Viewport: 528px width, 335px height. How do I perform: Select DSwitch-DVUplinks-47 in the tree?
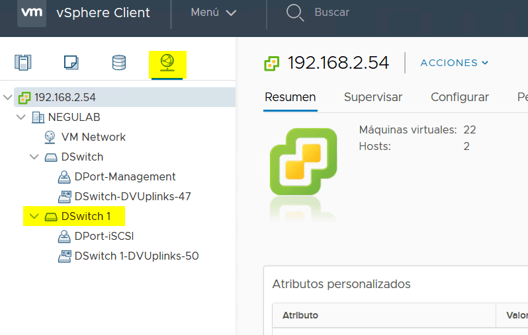pos(133,197)
